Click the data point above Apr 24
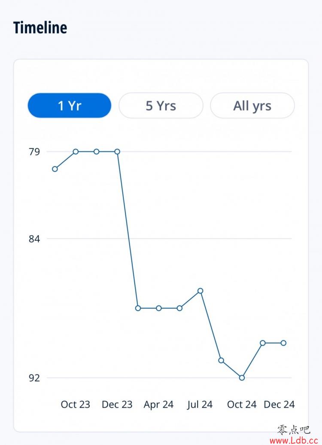 pos(159,308)
